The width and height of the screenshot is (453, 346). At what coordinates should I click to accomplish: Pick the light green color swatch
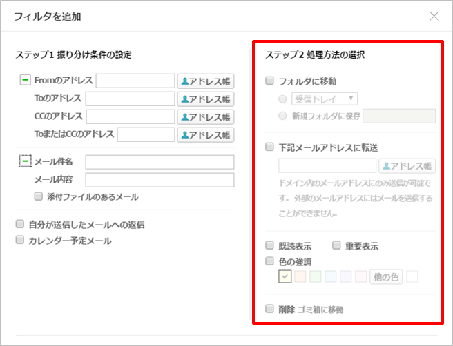click(316, 277)
